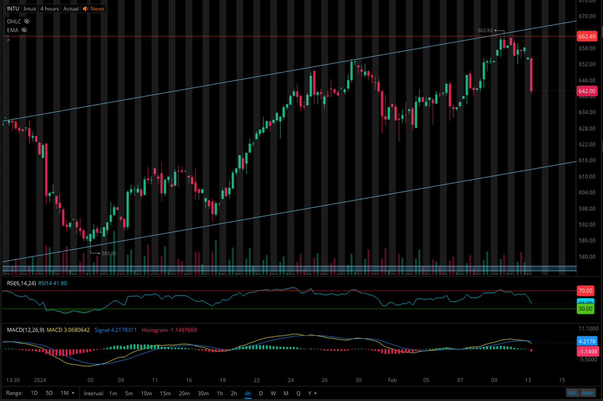Click the Feb date label on time axis

pos(392,380)
